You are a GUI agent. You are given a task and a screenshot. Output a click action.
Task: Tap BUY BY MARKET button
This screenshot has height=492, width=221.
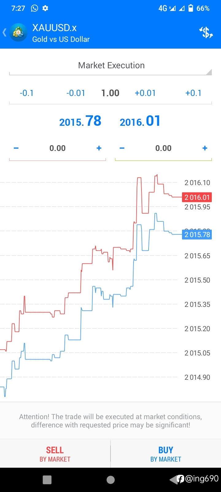pyautogui.click(x=166, y=454)
